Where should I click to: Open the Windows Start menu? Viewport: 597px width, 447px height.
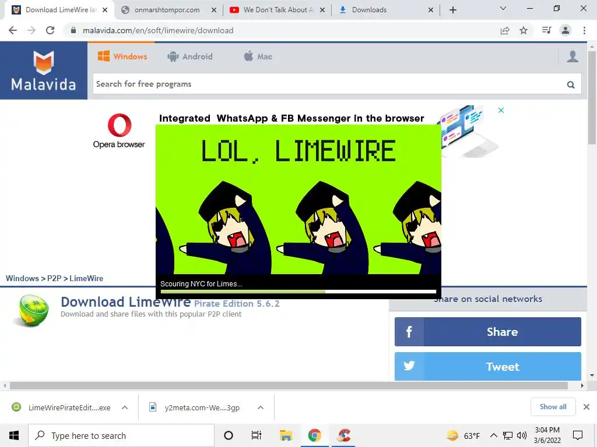coord(14,435)
